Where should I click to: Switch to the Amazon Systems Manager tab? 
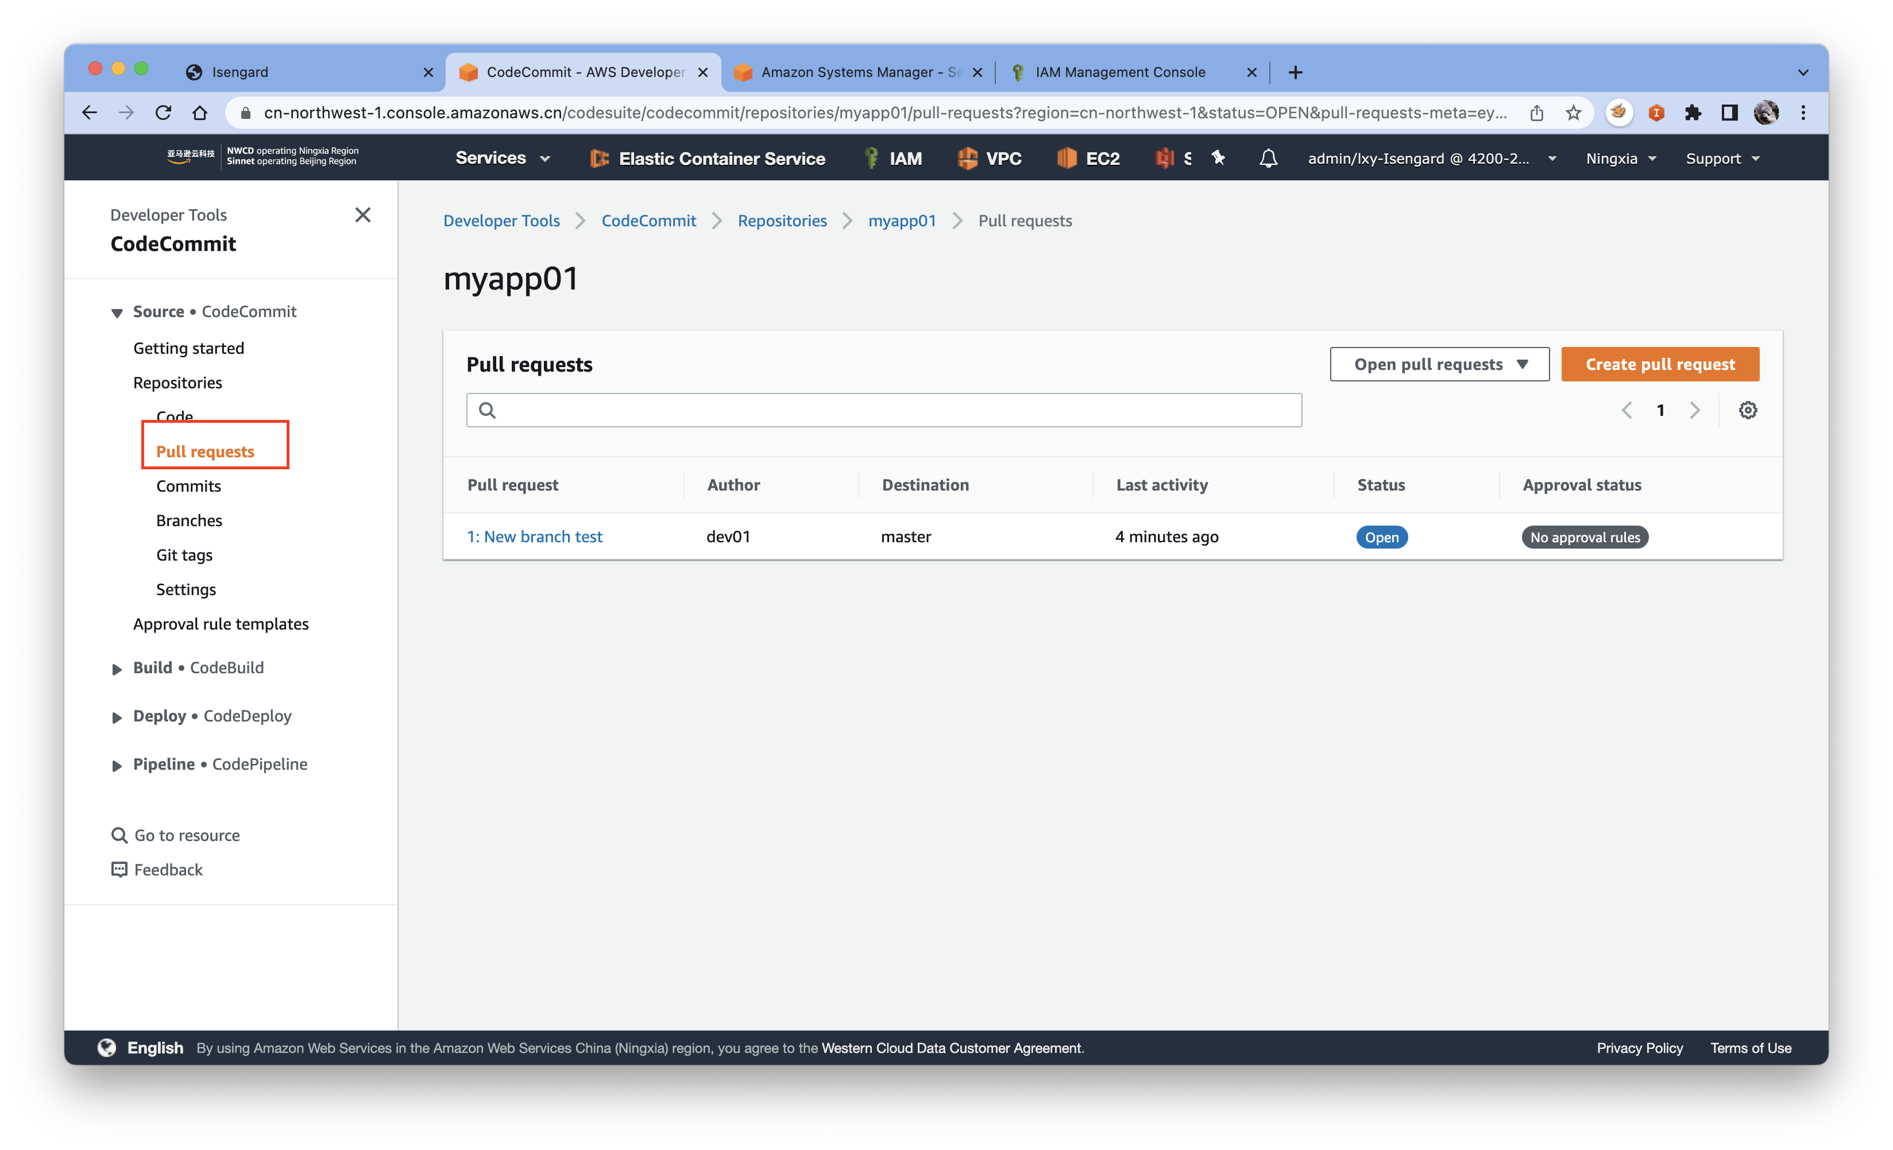(x=858, y=72)
